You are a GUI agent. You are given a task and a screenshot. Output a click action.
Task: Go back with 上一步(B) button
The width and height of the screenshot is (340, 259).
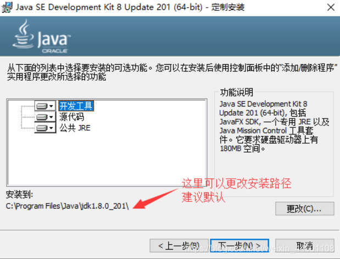point(179,246)
